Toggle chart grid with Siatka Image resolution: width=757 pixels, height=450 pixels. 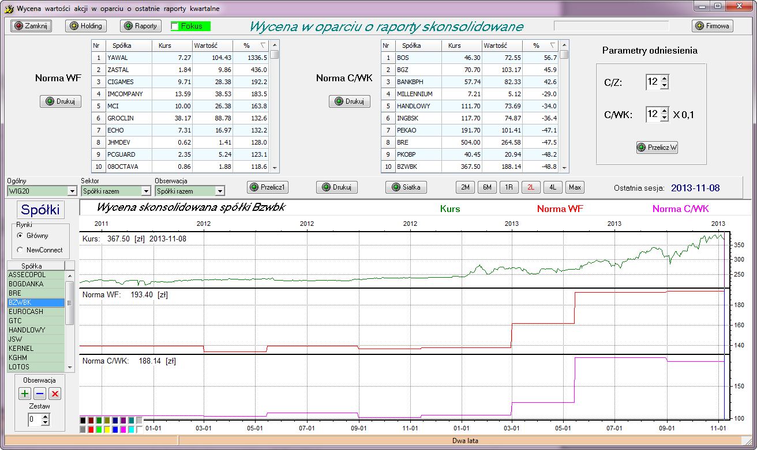(x=406, y=187)
